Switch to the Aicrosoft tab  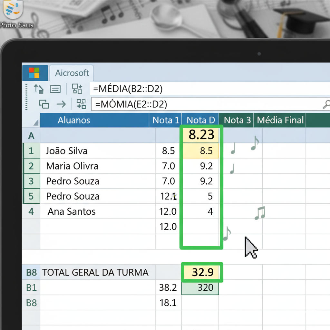click(x=72, y=73)
